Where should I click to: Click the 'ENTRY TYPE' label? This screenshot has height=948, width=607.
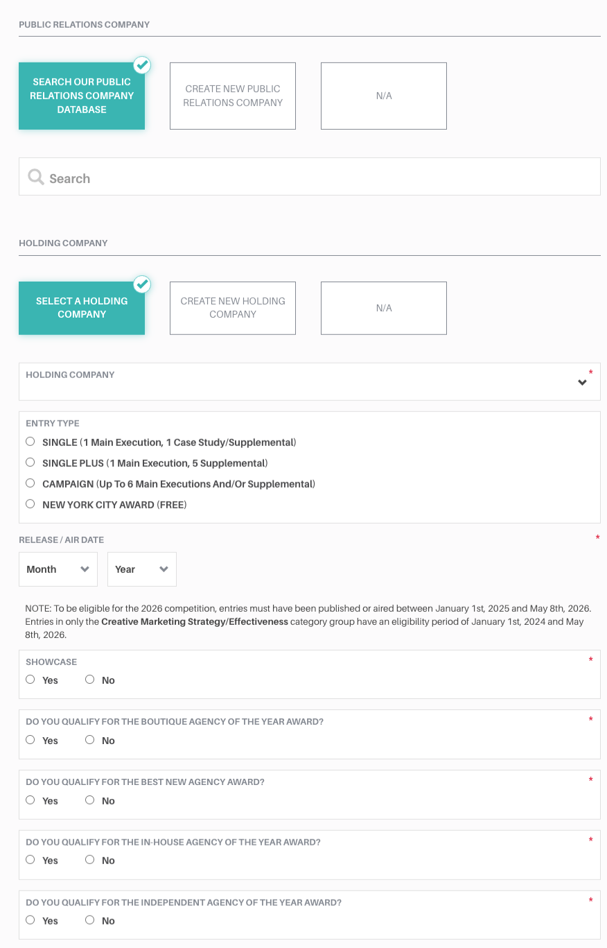coord(53,423)
